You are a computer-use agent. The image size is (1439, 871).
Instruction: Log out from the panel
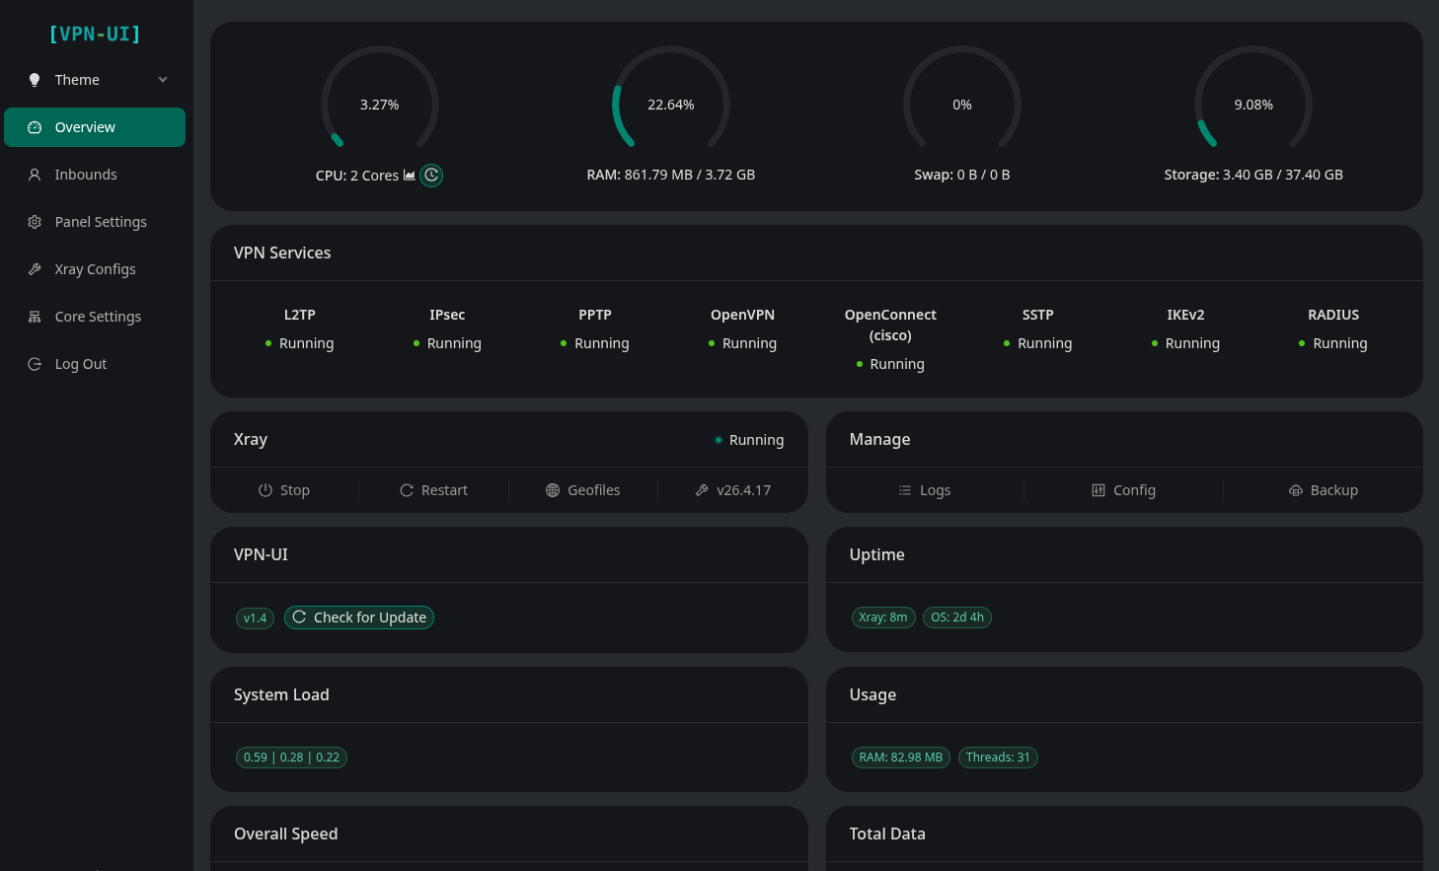click(x=95, y=364)
